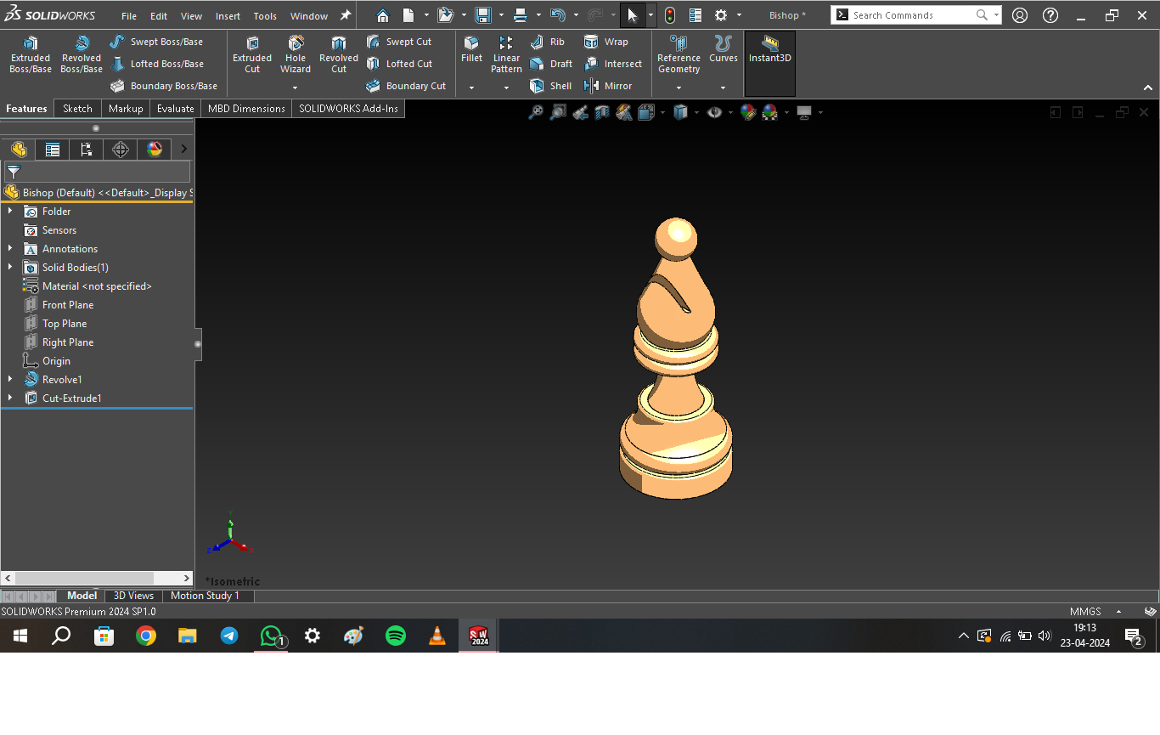Click the Mirror feature tool
This screenshot has width=1160, height=735.
coord(608,86)
